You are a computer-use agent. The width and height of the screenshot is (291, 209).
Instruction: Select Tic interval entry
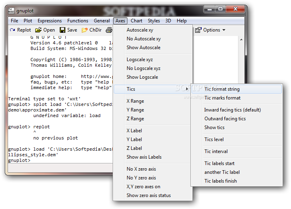point(236,151)
